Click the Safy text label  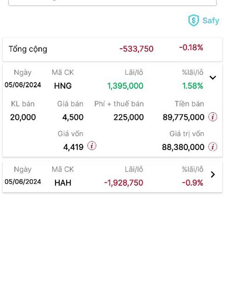pos(211,21)
